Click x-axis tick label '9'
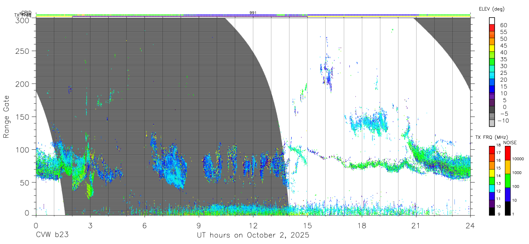The width and height of the screenshot is (529, 244). coord(199,225)
